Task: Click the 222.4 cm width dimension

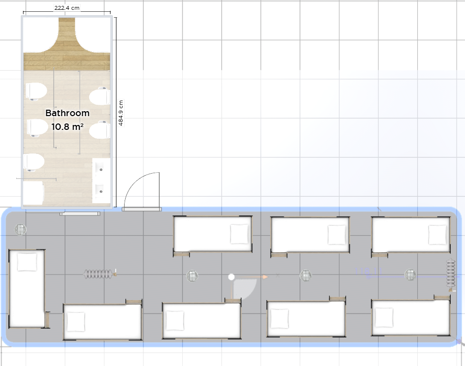Action: click(x=66, y=8)
